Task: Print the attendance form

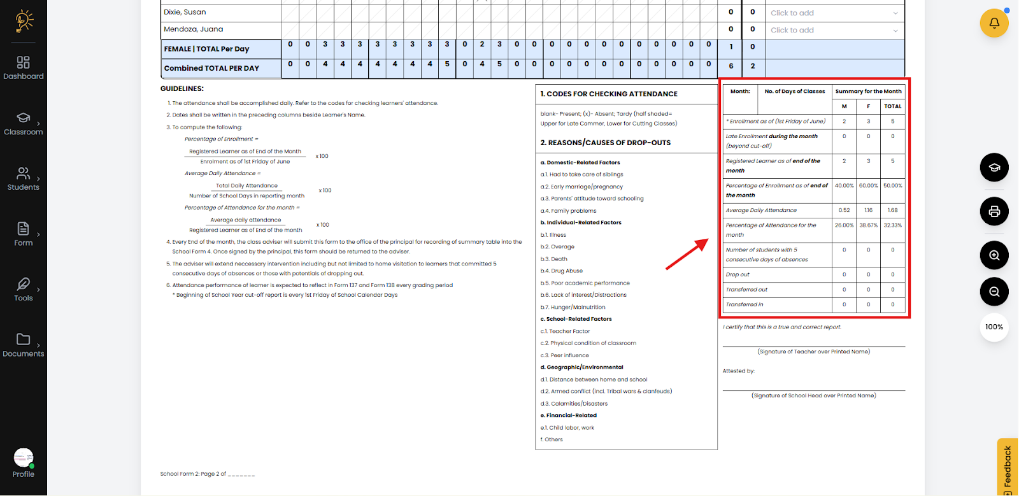Action: [x=994, y=211]
